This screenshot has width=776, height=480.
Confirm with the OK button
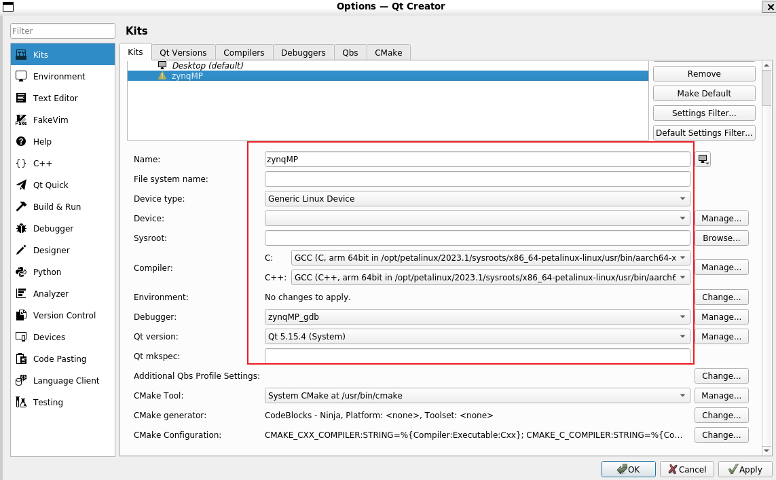[629, 470]
